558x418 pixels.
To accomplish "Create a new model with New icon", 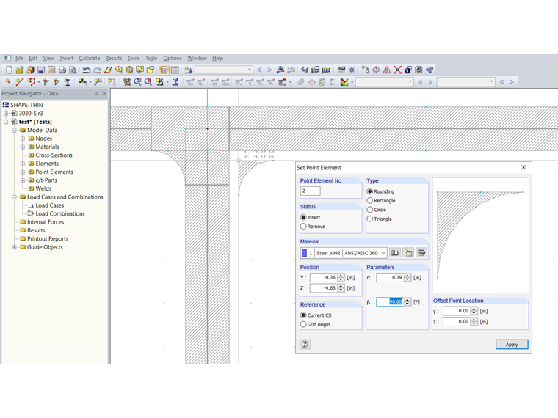I will [x=10, y=70].
